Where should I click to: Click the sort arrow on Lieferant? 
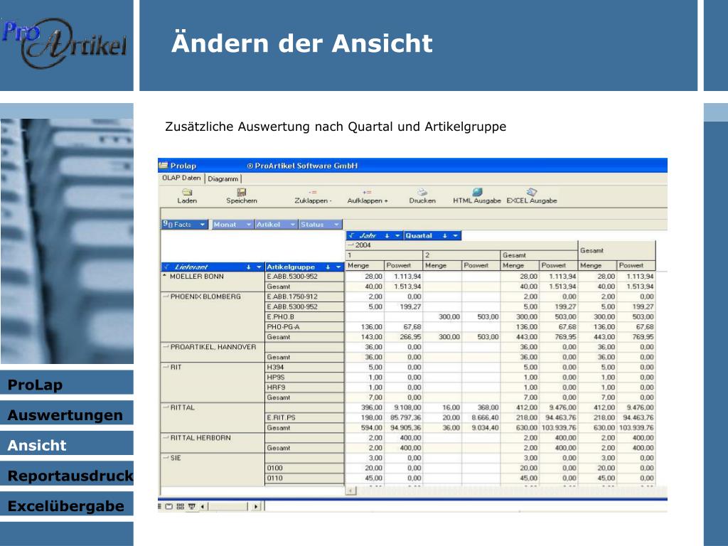click(x=248, y=267)
